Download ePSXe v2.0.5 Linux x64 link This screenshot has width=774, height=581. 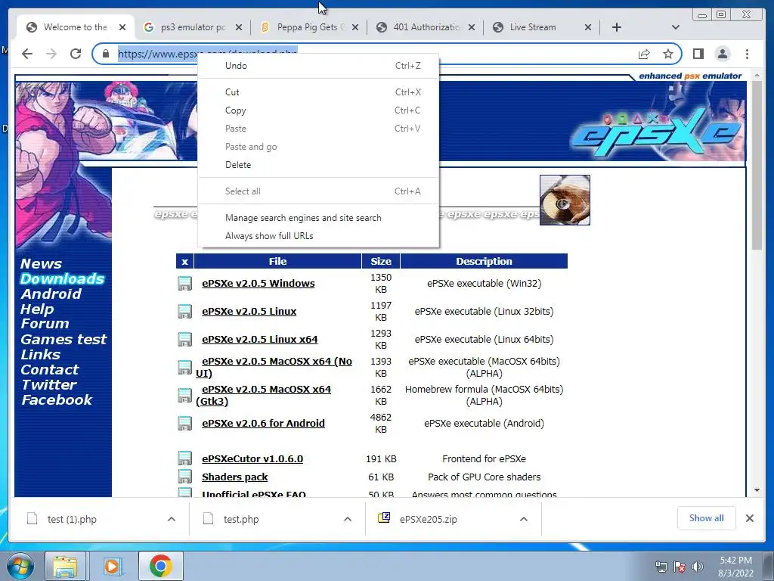point(260,340)
